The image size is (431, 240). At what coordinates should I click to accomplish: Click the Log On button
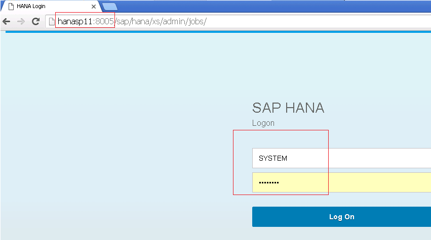(x=341, y=217)
